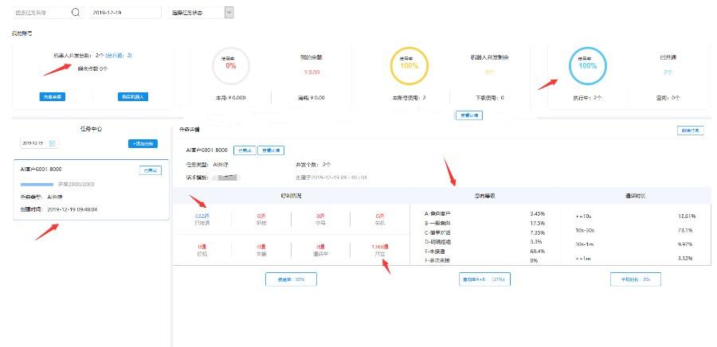Image resolution: width=717 pixels, height=347 pixels.
Task: Click the 本账号使用: 2 label
Action: pyautogui.click(x=409, y=98)
